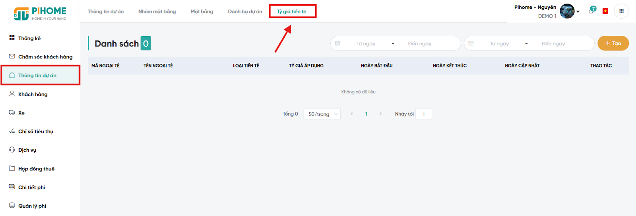
Task: Expand the 50/trang page size dropdown
Action: coord(322,114)
